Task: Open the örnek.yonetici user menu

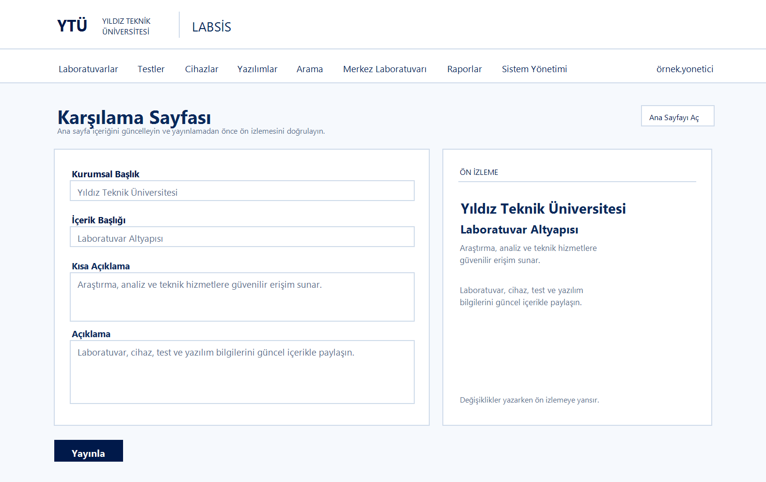Action: click(685, 69)
